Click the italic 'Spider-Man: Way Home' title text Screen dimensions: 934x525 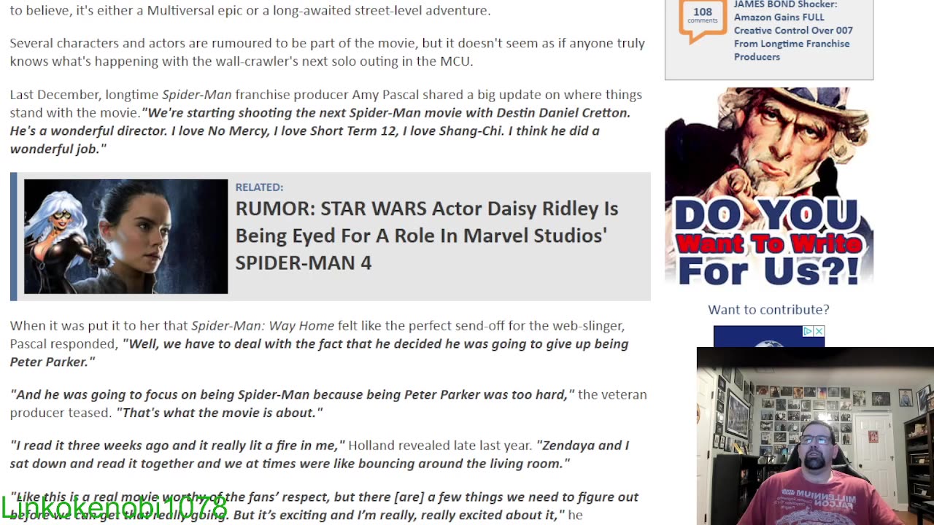click(263, 326)
